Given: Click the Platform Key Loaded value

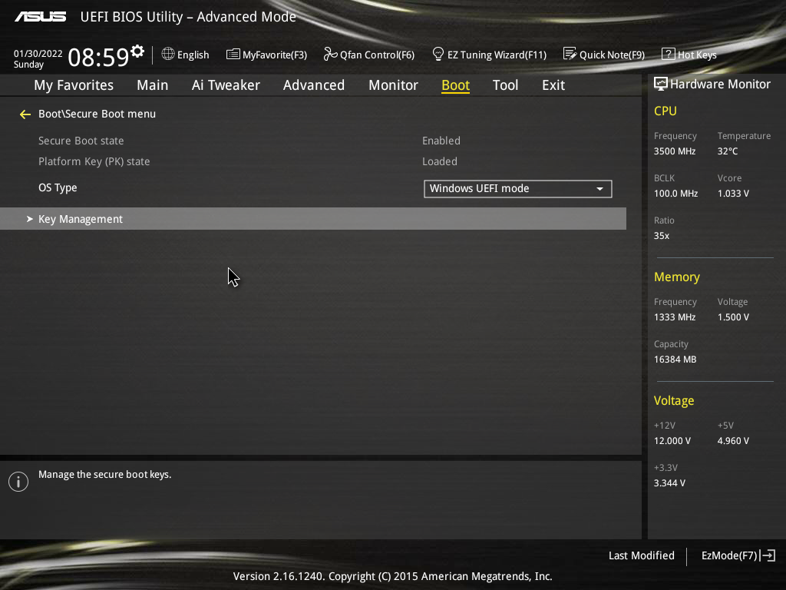Looking at the screenshot, I should (x=440, y=161).
